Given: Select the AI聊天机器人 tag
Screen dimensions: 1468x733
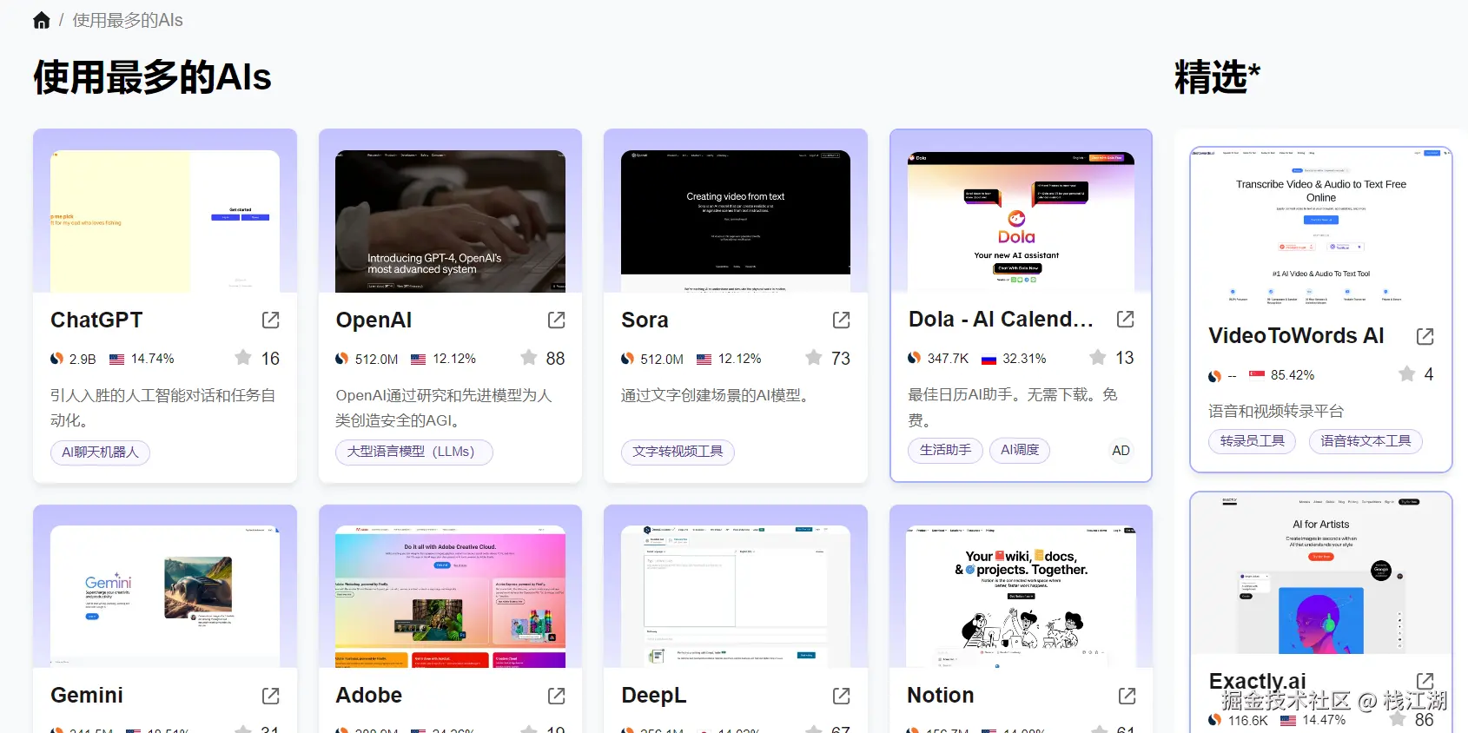Looking at the screenshot, I should click(x=100, y=452).
